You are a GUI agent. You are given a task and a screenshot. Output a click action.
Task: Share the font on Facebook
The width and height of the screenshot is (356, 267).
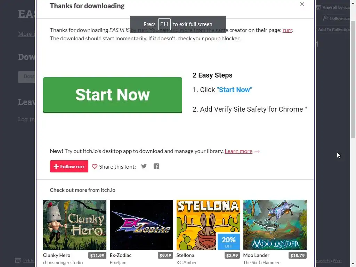[156, 166]
